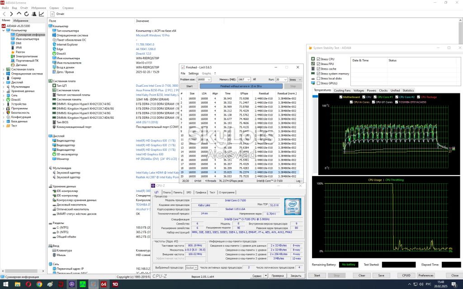Toggle TOSHIBA DT01ACA050 graph checkbox
The height and width of the screenshot is (289, 463).
396,102
